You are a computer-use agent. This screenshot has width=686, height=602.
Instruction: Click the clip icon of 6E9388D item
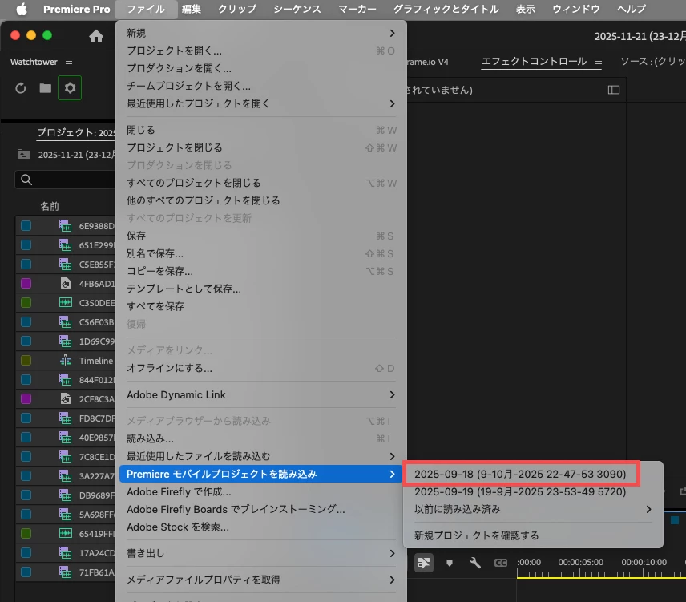tap(66, 226)
